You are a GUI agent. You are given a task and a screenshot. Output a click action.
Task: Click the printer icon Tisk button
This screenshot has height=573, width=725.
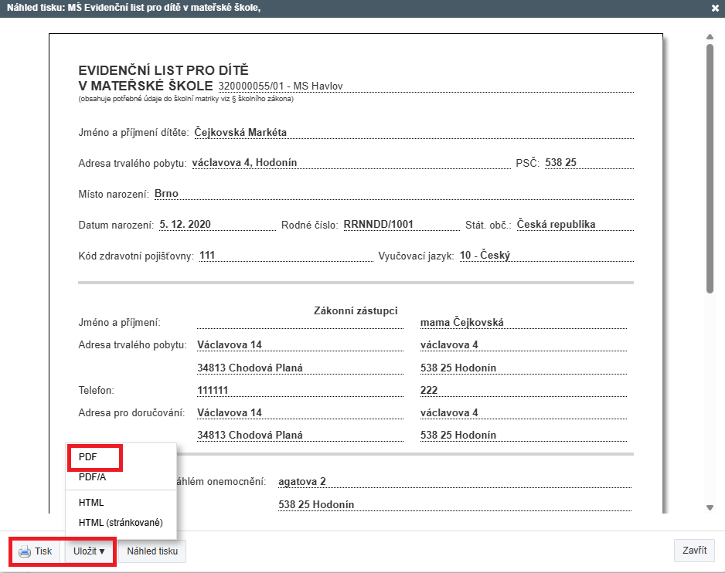36,551
